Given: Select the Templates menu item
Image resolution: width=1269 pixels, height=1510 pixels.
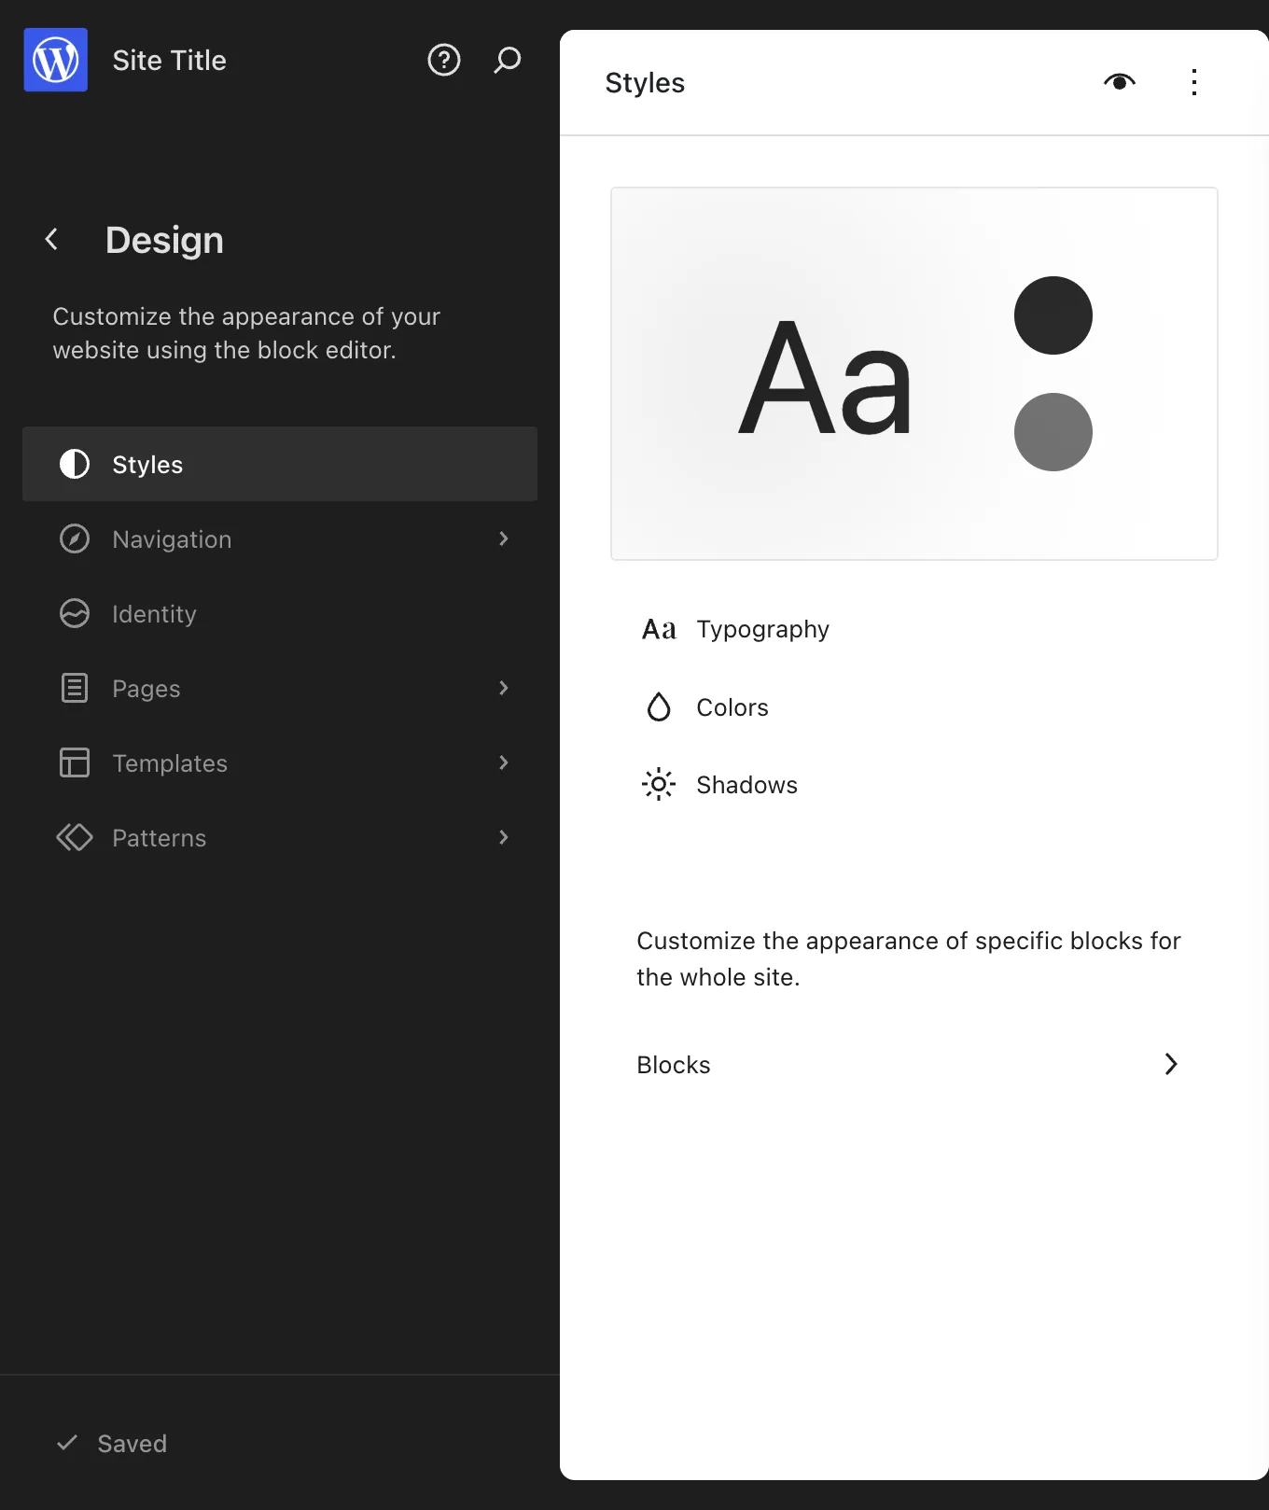Looking at the screenshot, I should 280,762.
